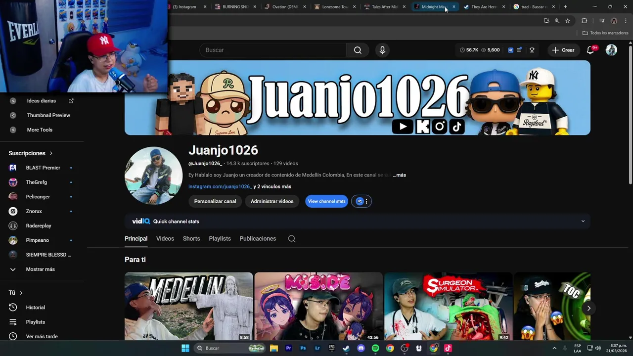The image size is (633, 356).
Task: Open the TikTok icon on the channel banner
Action: pyautogui.click(x=457, y=127)
